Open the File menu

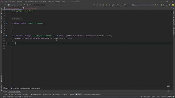click(x=6, y=2)
